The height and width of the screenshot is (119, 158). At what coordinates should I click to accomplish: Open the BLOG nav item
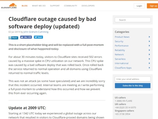[x=25, y=6]
